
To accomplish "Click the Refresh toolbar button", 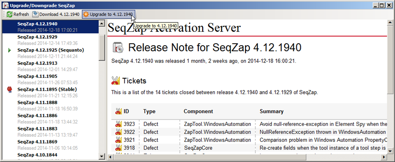I will (18, 15).
